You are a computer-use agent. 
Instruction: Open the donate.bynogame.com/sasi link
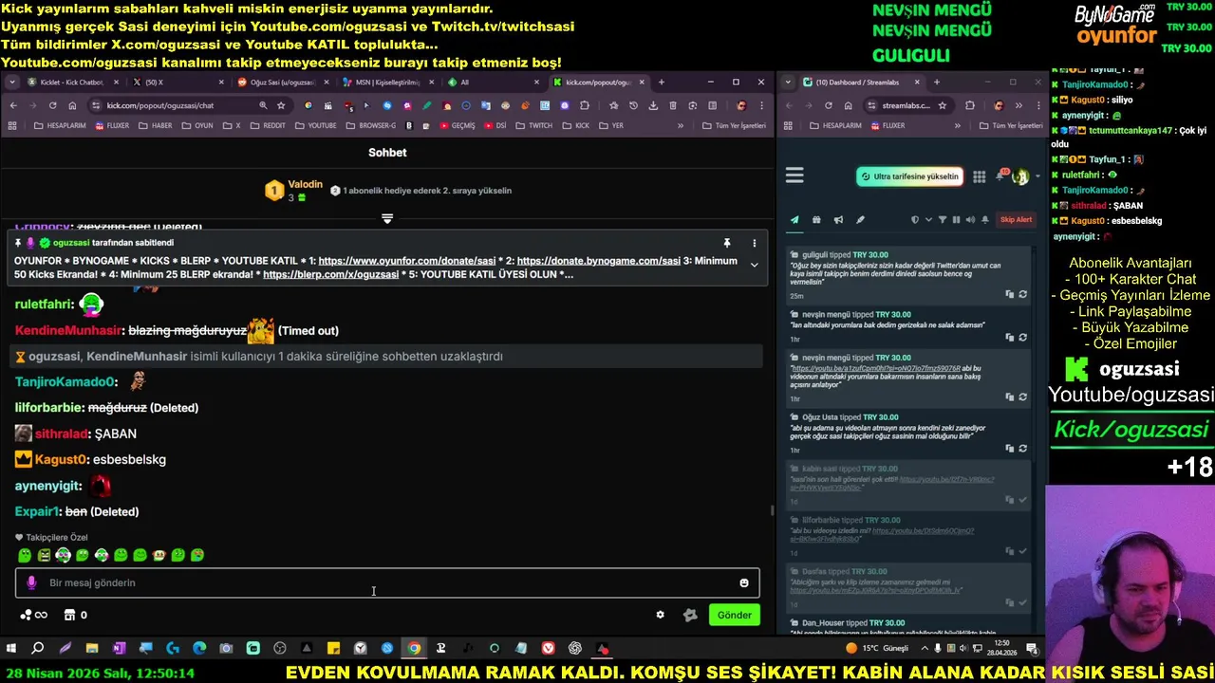coord(599,261)
